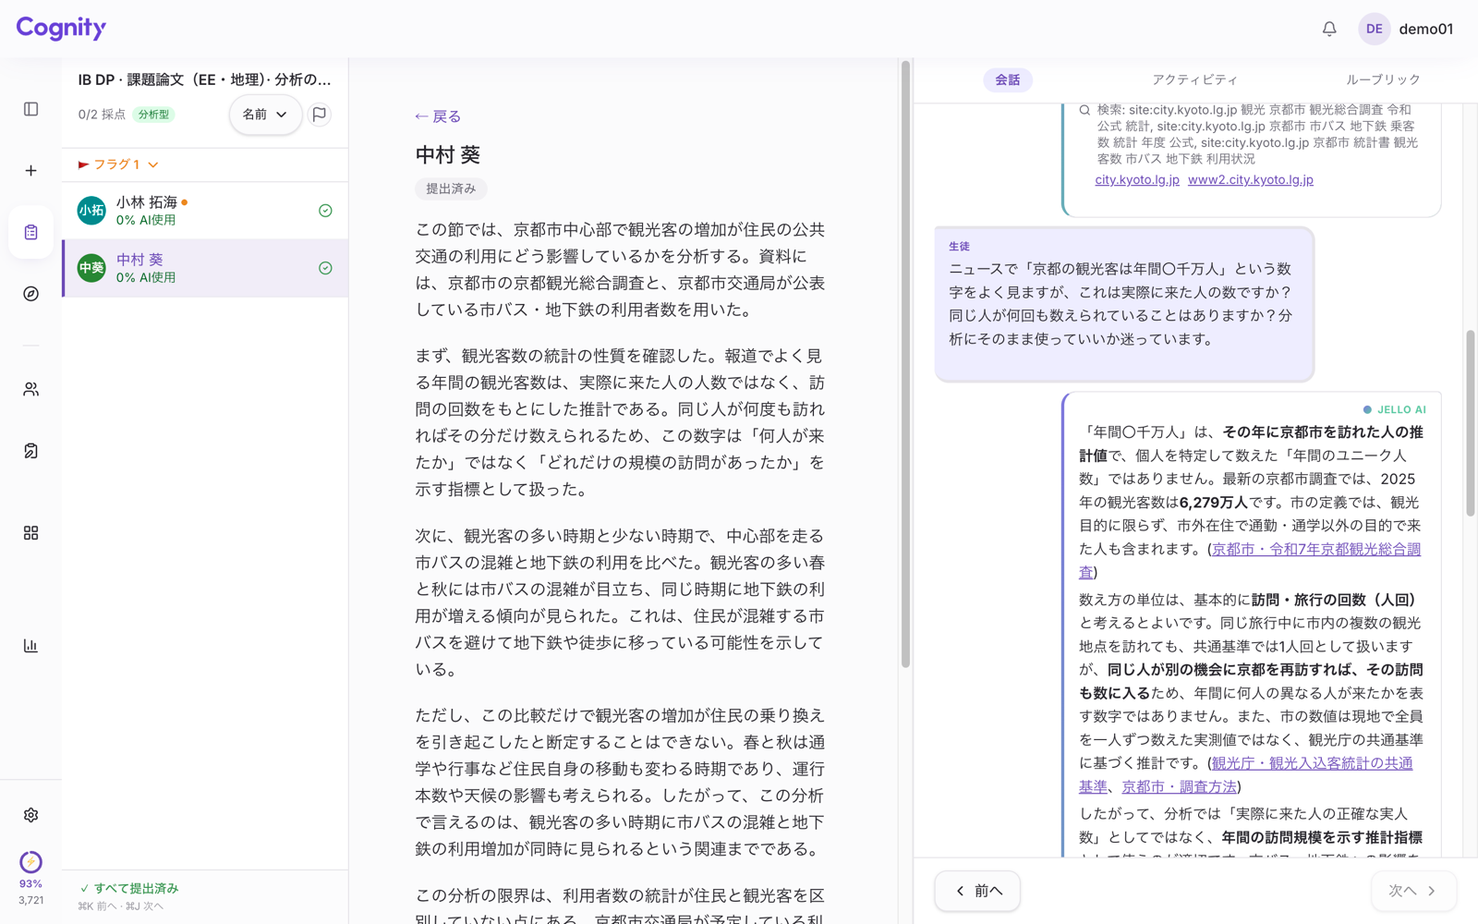The width and height of the screenshot is (1478, 924).
Task: Go to previous with 前へ button
Action: [977, 891]
